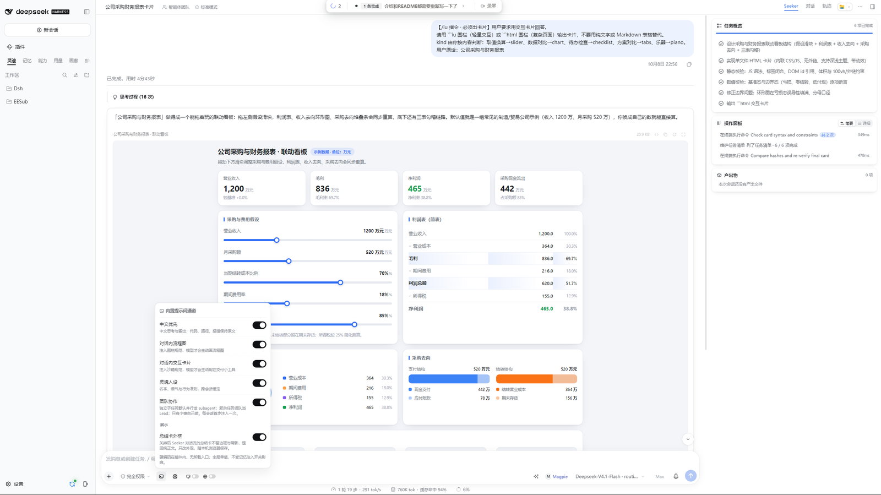This screenshot has height=495, width=881.
Task: Click the 录屏 screen record button
Action: [x=488, y=6]
